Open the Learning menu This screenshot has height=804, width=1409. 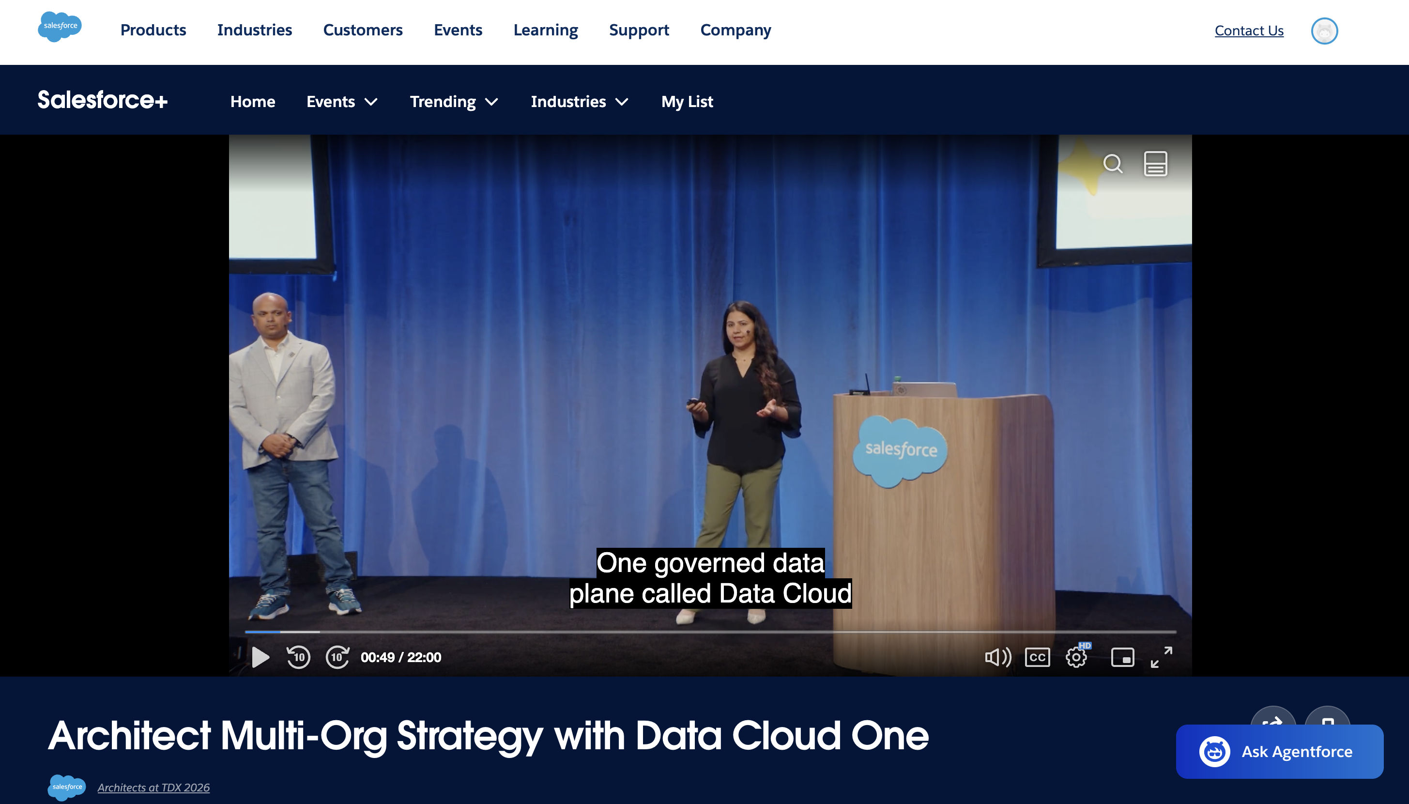tap(545, 30)
